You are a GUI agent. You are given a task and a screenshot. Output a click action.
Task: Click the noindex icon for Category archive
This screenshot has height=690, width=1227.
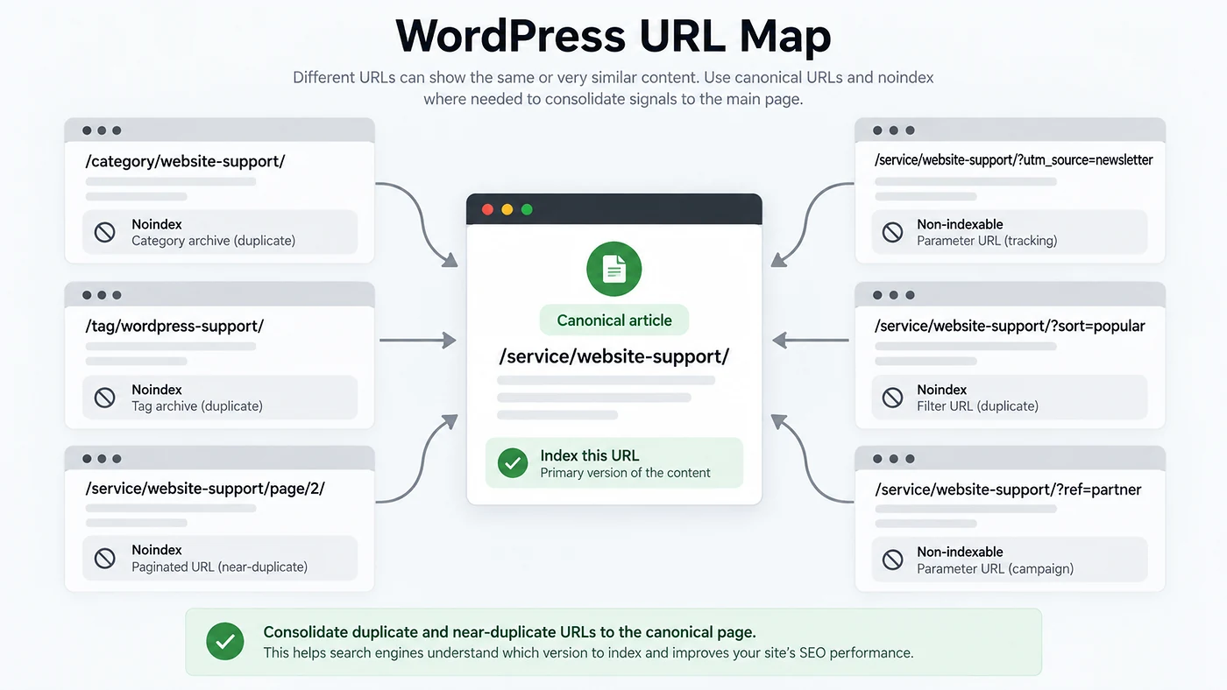(x=105, y=232)
